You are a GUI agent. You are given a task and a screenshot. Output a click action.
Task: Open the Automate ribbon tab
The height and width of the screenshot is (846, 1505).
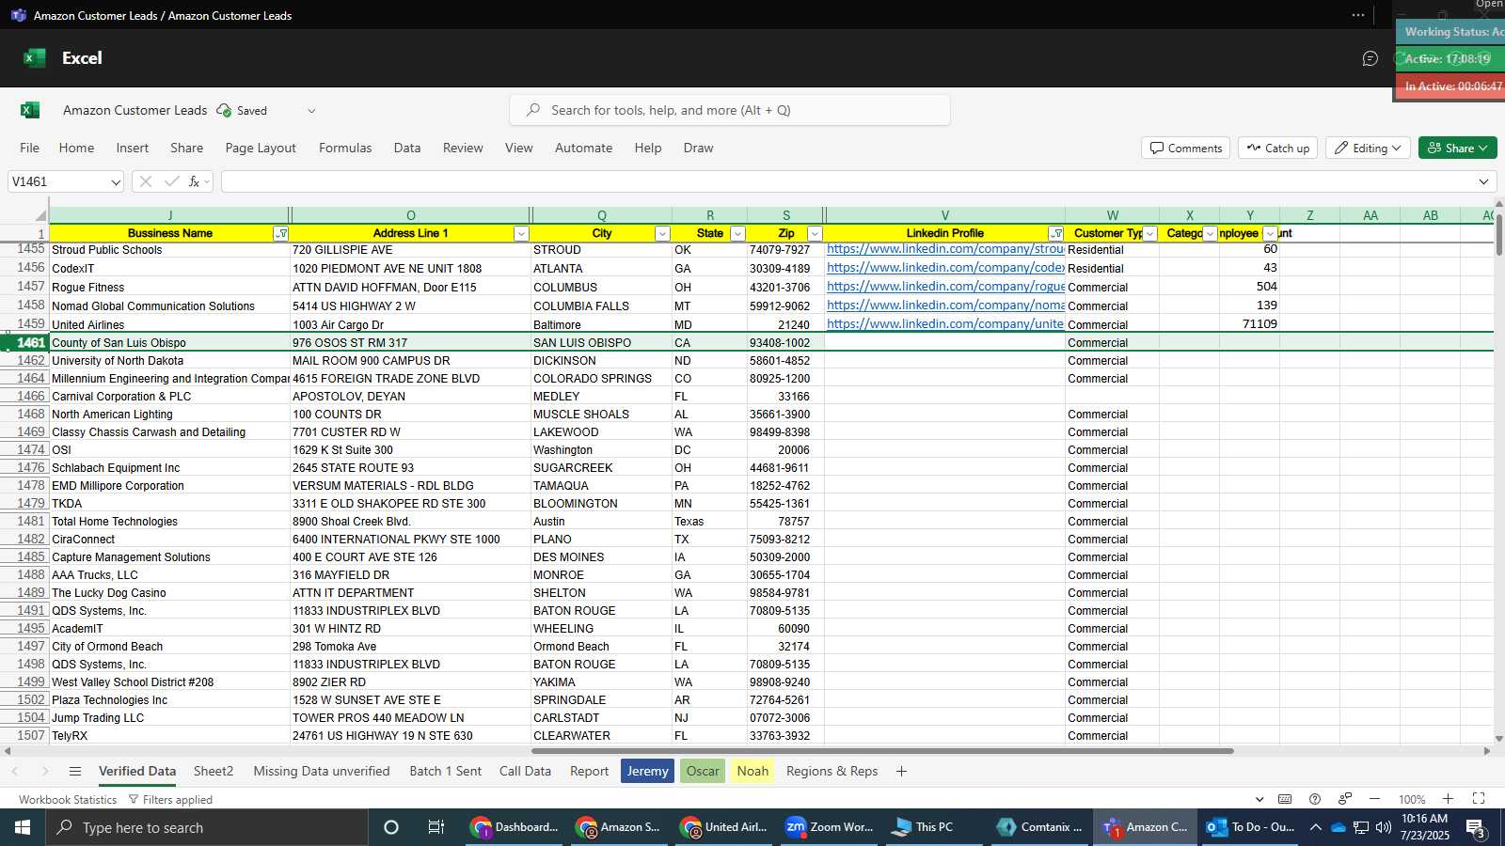coord(583,148)
